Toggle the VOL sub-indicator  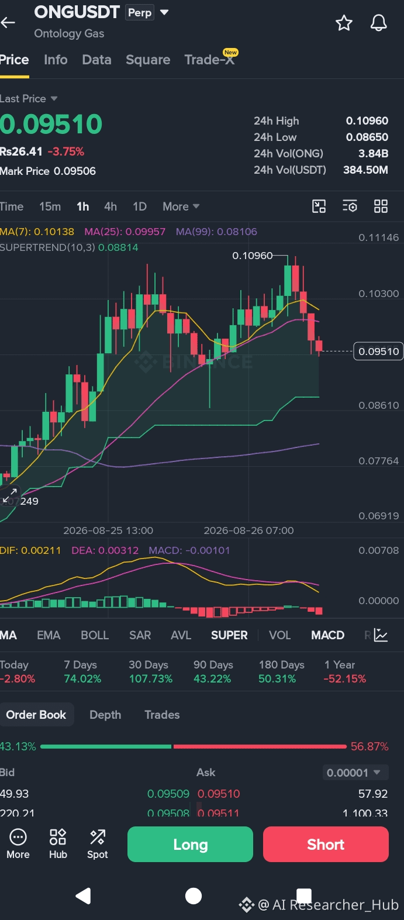coord(279,635)
